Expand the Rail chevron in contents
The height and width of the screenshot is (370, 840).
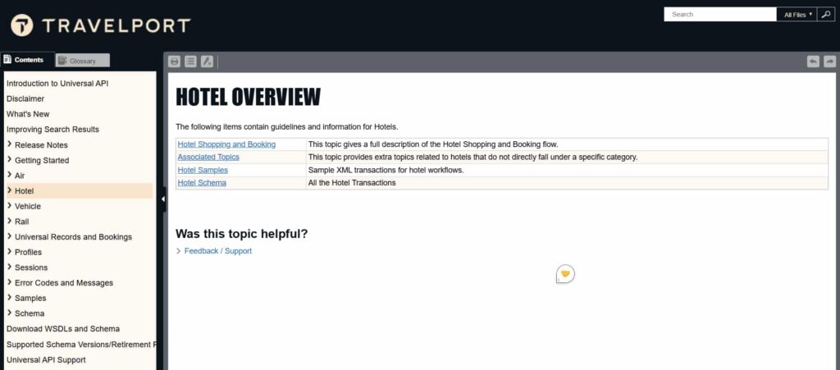pyautogui.click(x=10, y=222)
